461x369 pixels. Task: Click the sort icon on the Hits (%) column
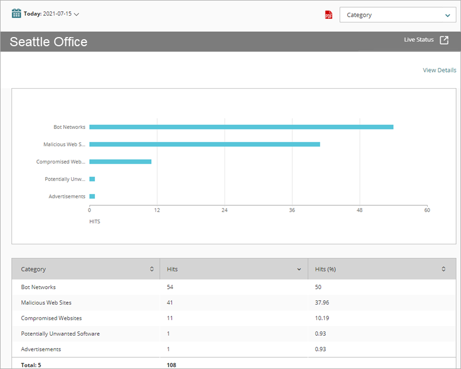(x=443, y=269)
